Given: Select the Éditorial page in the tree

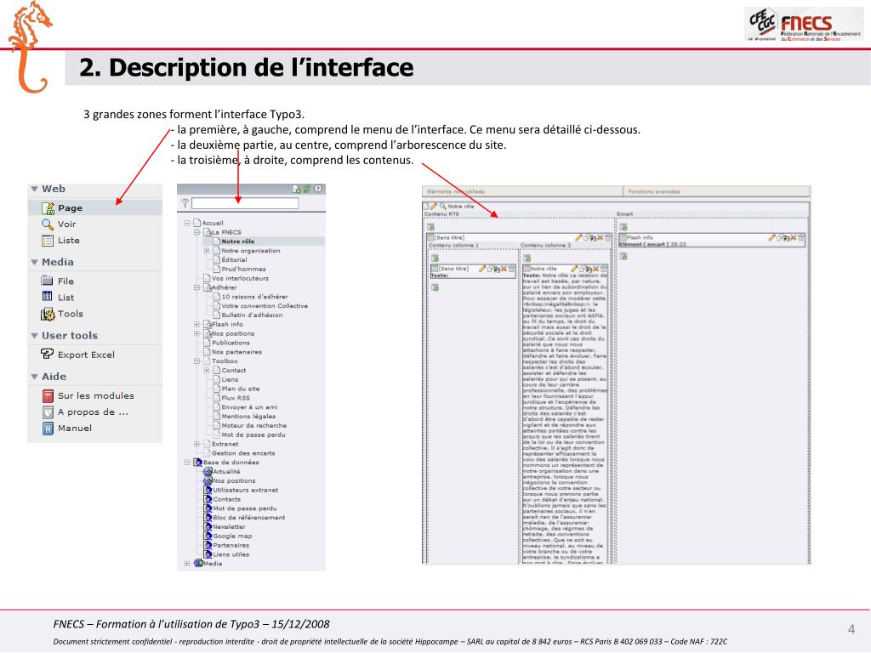Looking at the screenshot, I should coord(234,260).
